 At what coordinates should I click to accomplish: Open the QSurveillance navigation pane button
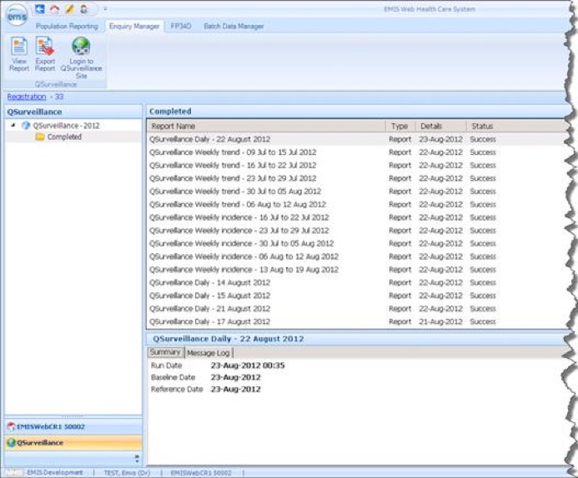tap(73, 443)
